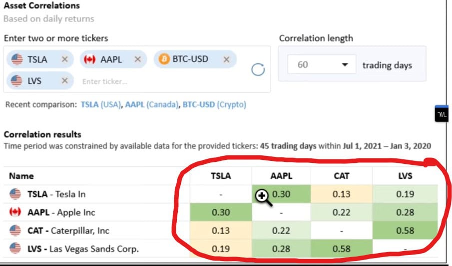Click the Bitcoin icon on the BTC-USD chip

(x=164, y=59)
